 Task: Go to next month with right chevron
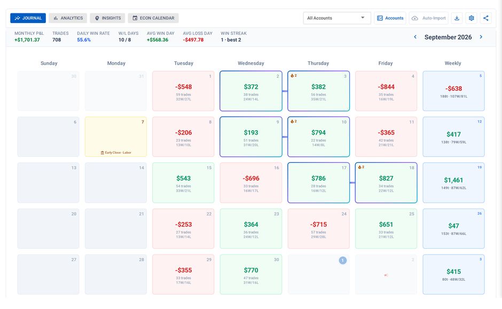tap(481, 37)
